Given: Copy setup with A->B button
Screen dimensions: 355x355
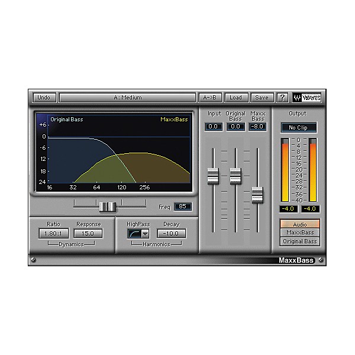Looking at the screenshot, I should [x=210, y=98].
